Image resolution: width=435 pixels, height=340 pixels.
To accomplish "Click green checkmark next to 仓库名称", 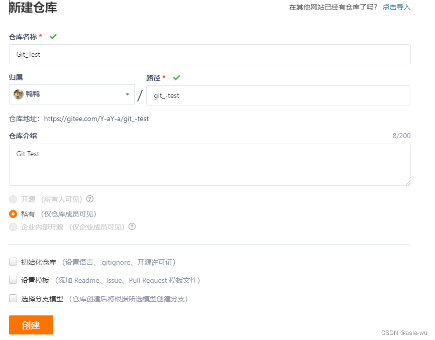I will (x=53, y=36).
